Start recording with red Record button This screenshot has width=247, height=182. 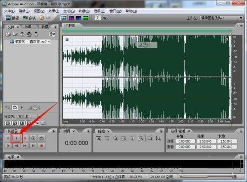41,146
